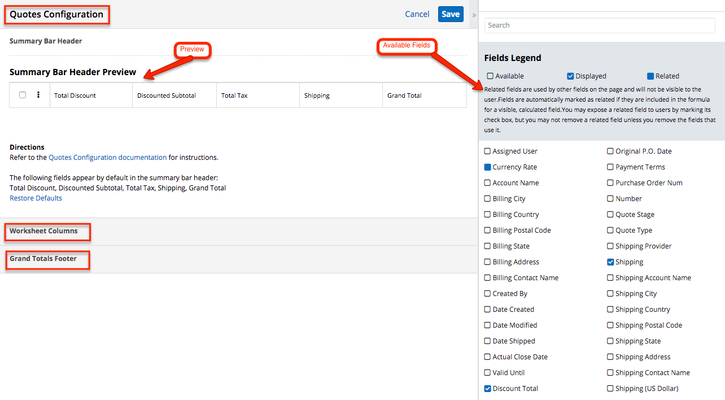Screen dimensions: 725x400
Task: Select the Shipping Contact Name checkbox
Action: (610, 373)
